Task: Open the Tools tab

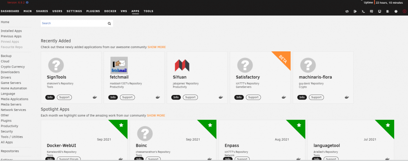Action: 149,11
